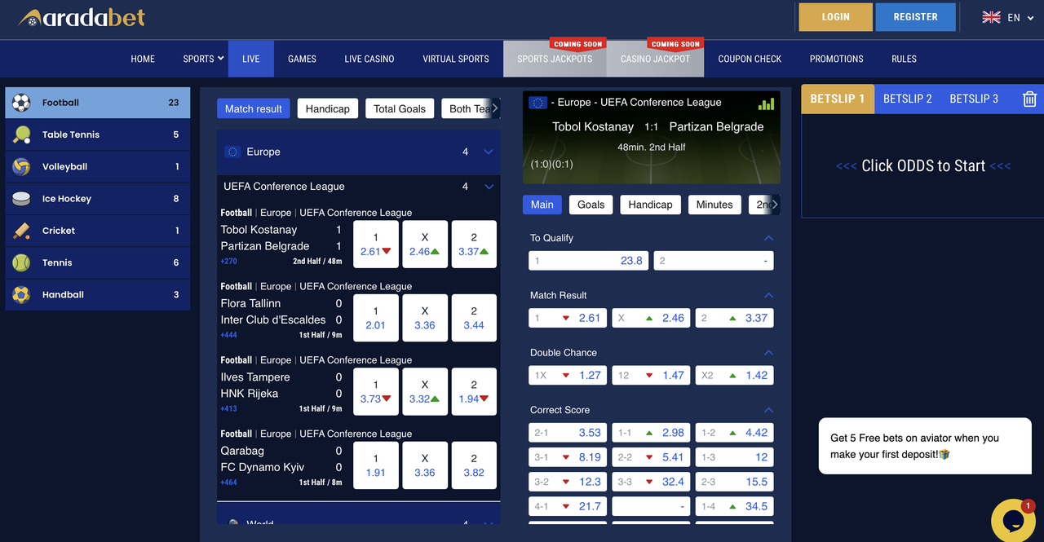Screen dimensions: 1044x542
Task: Collapse the Correct Score market
Action: (768, 410)
